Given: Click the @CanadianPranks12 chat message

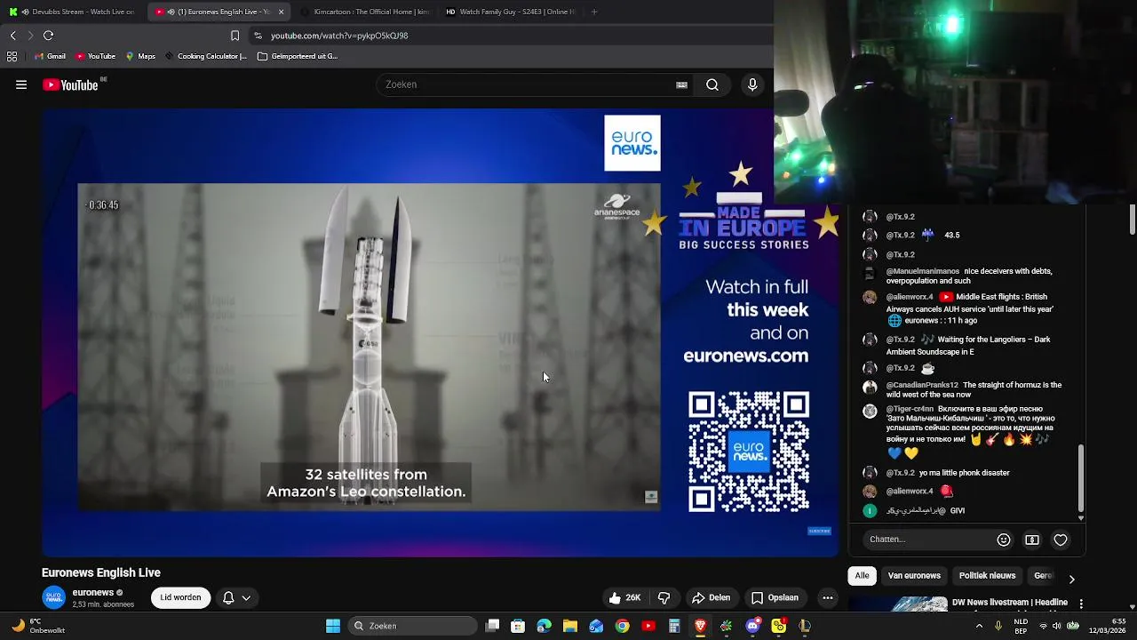Looking at the screenshot, I should coord(968,389).
